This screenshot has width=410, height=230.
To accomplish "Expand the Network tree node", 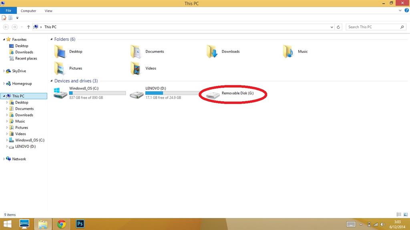I will point(4,159).
